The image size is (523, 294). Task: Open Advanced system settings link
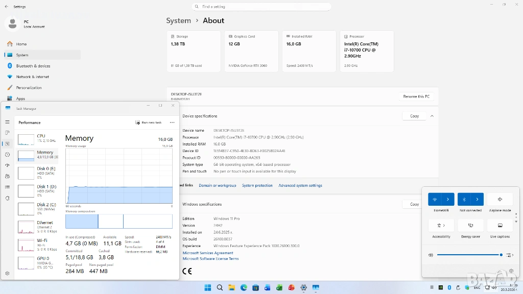coord(300,185)
